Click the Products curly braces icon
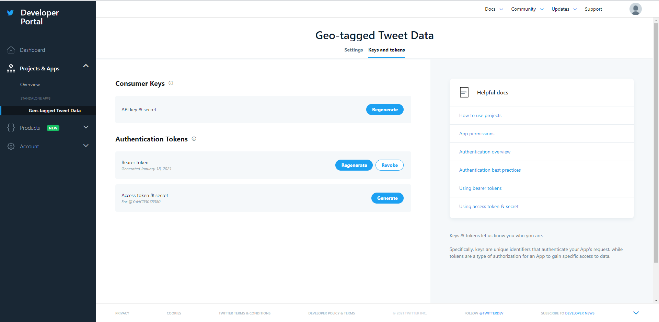 [x=11, y=128]
